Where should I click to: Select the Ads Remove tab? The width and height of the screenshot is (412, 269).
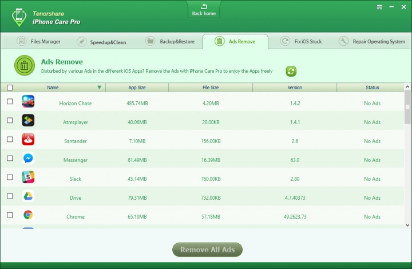235,41
